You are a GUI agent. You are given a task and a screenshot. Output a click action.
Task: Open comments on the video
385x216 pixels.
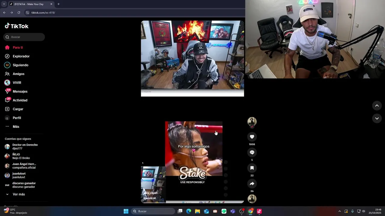click(x=252, y=152)
